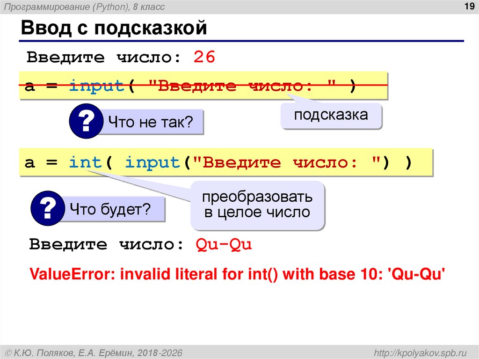The image size is (479, 359).
Task: Click the blue 'int' keyword in code
Action: tap(85, 162)
